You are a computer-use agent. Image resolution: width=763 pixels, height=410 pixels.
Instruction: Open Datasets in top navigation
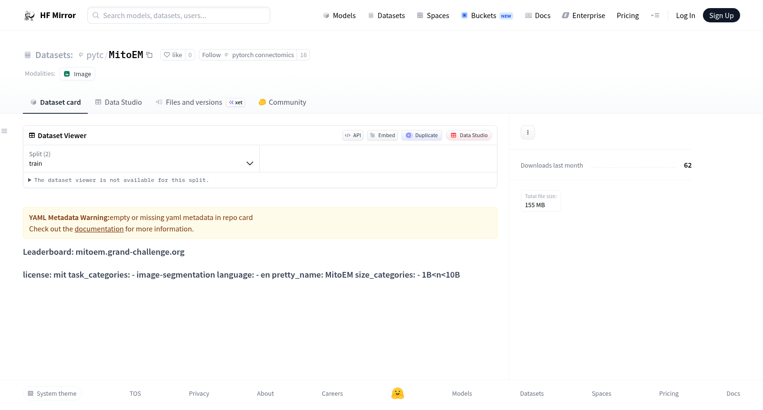386,16
